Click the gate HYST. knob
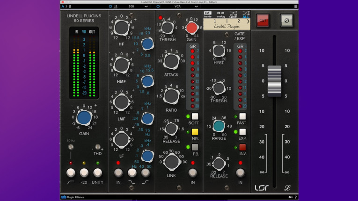Screen dimensions: 358x201 coord(219,50)
